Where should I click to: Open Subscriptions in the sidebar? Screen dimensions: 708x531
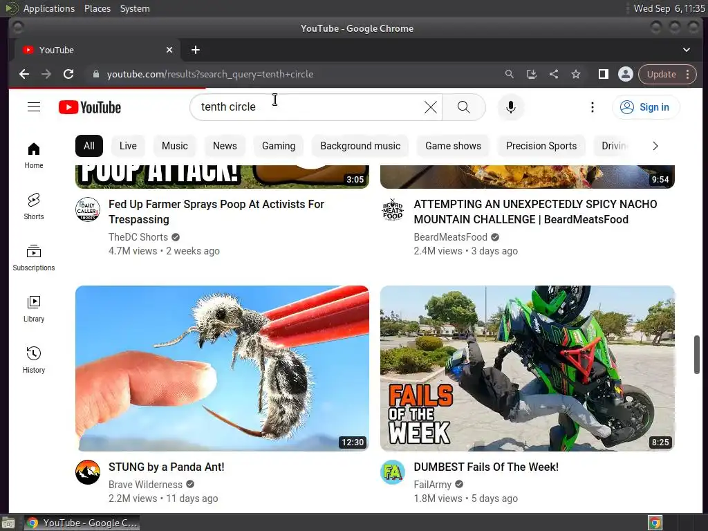(x=34, y=258)
